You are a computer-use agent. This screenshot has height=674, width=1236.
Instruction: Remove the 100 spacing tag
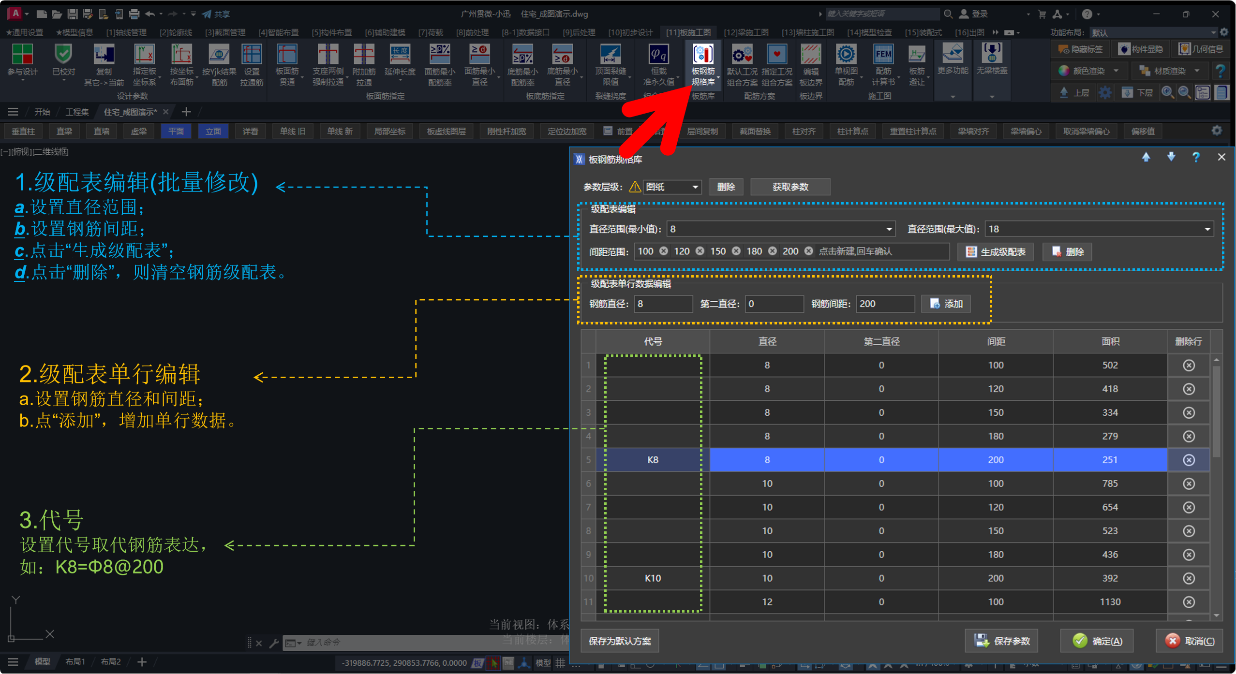tap(664, 251)
